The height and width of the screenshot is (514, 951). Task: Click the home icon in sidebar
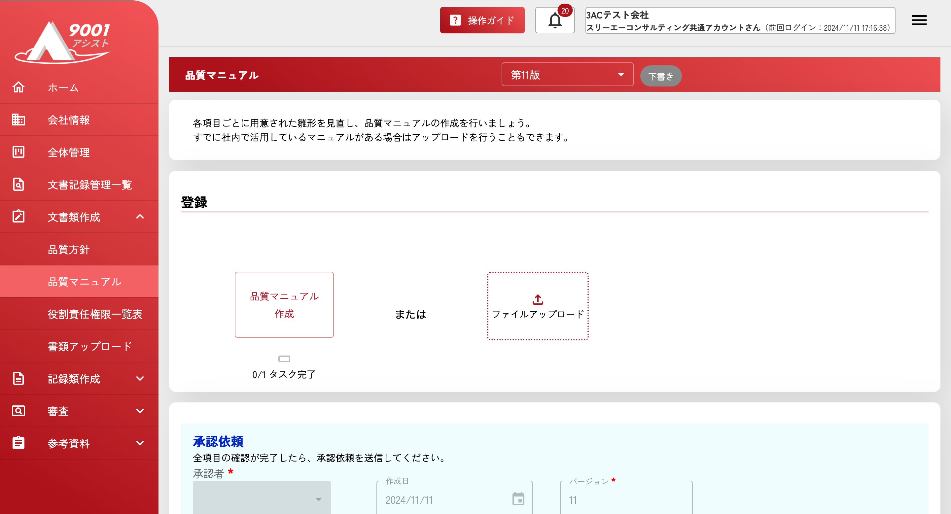(x=18, y=87)
